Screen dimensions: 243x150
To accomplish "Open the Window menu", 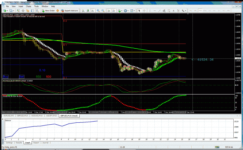I will coord(45,6).
